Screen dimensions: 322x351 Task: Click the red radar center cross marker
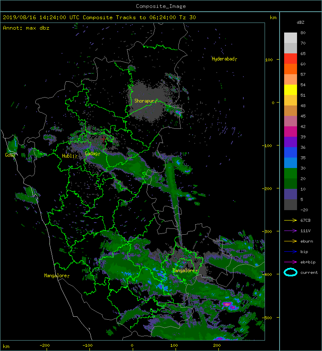(104, 139)
